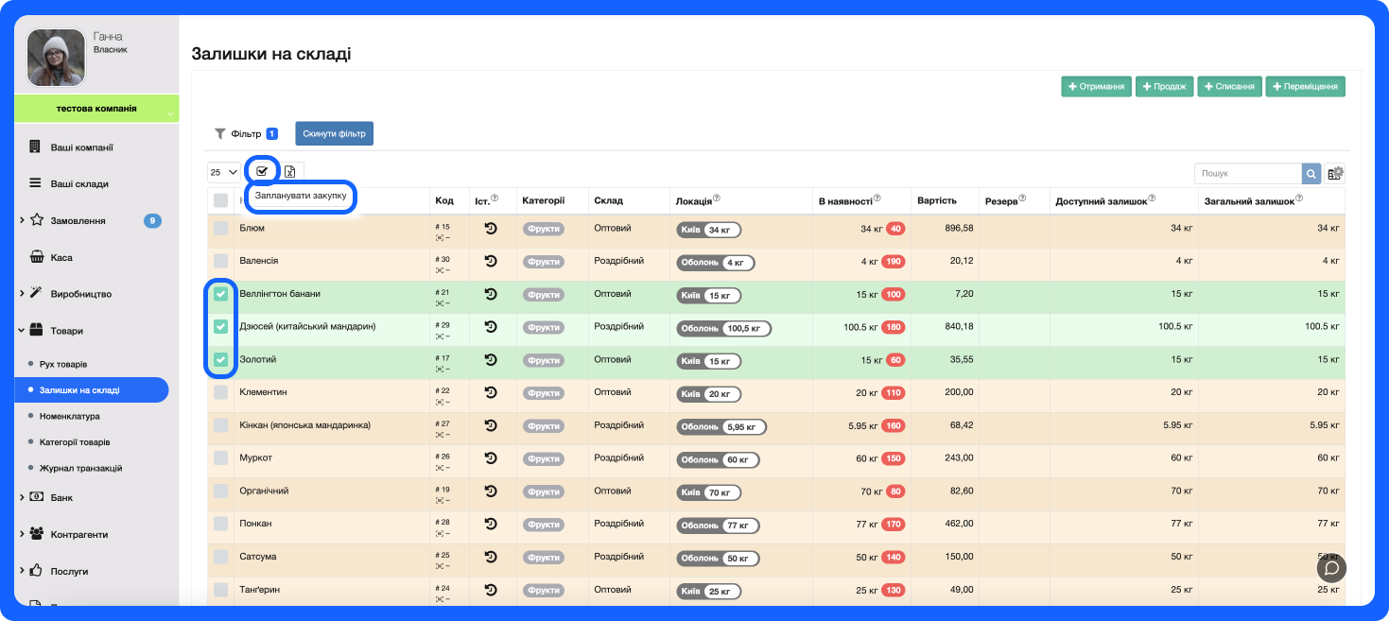Click the Отримання button
The width and height of the screenshot is (1389, 621).
(1096, 87)
